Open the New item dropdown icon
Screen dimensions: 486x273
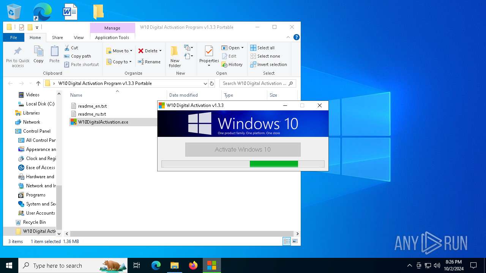pos(189,48)
